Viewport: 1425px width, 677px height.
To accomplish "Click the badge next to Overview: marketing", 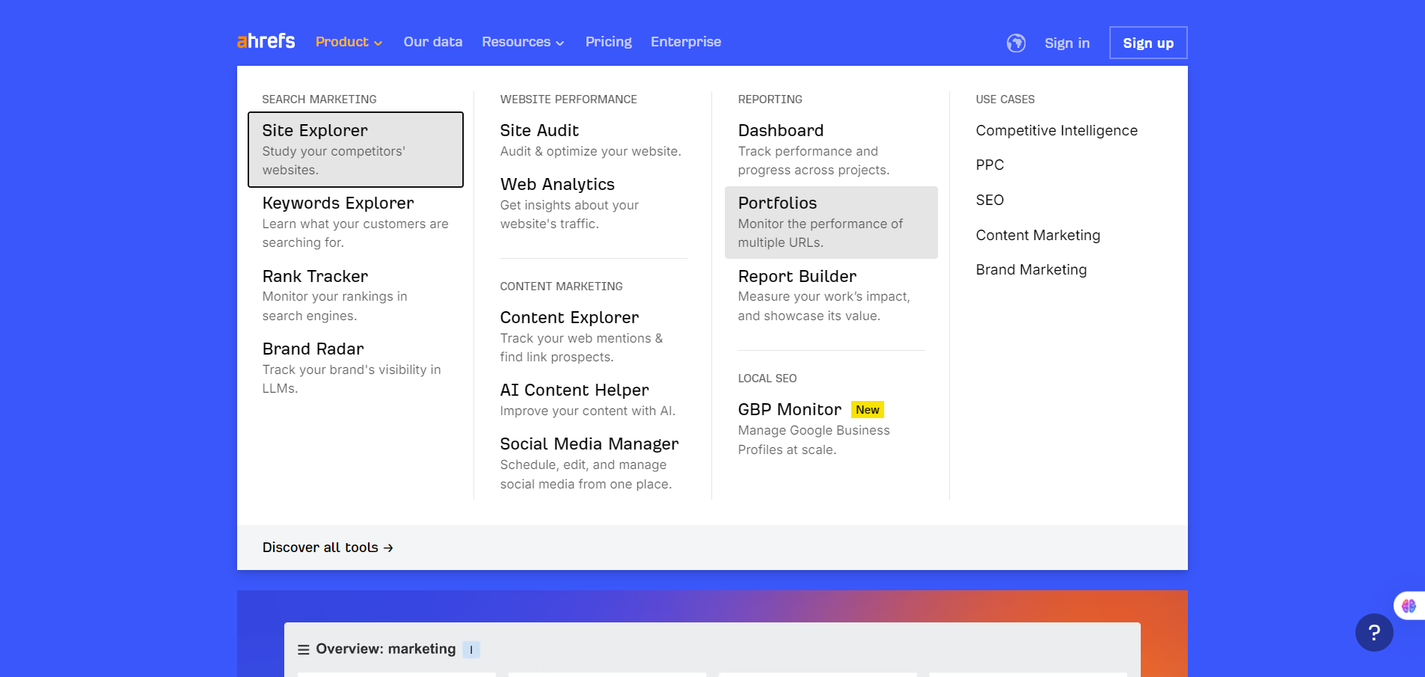I will [471, 649].
